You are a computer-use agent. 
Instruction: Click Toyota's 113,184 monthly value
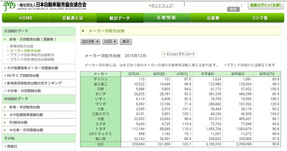click(x=138, y=129)
